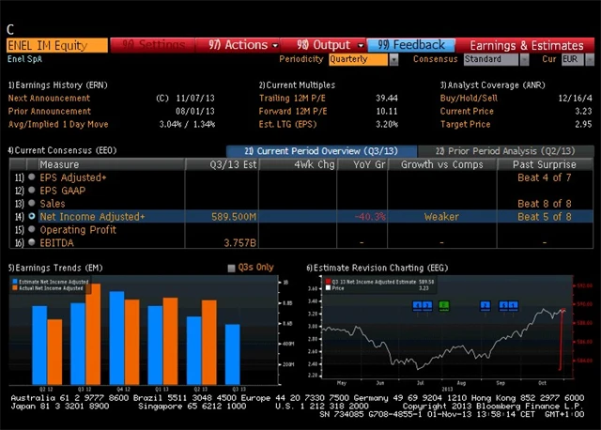Viewport: 601px width, 430px height.
Task: Select the Sales measure radio button
Action: click(x=31, y=203)
